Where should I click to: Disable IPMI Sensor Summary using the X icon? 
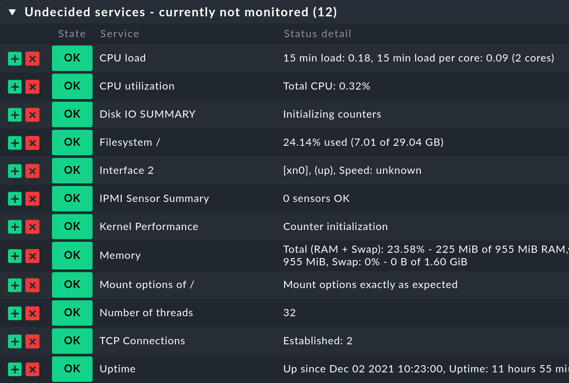(32, 199)
